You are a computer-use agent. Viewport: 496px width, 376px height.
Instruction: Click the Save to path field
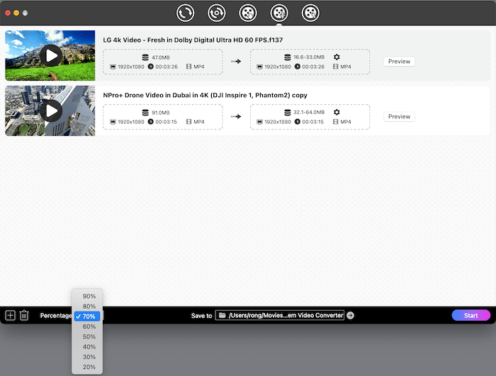point(280,316)
